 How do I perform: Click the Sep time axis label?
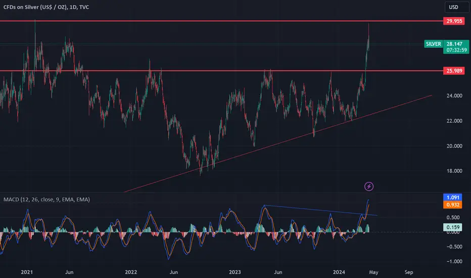[x=408, y=272]
